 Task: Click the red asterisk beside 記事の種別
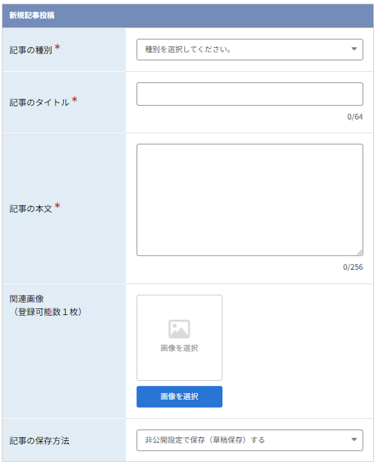click(x=58, y=47)
